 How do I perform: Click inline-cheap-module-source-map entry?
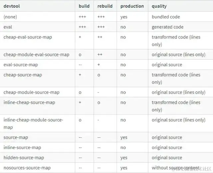pos(33,123)
